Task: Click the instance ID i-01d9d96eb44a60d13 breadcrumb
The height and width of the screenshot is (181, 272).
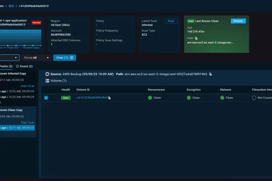Action: (34, 6)
